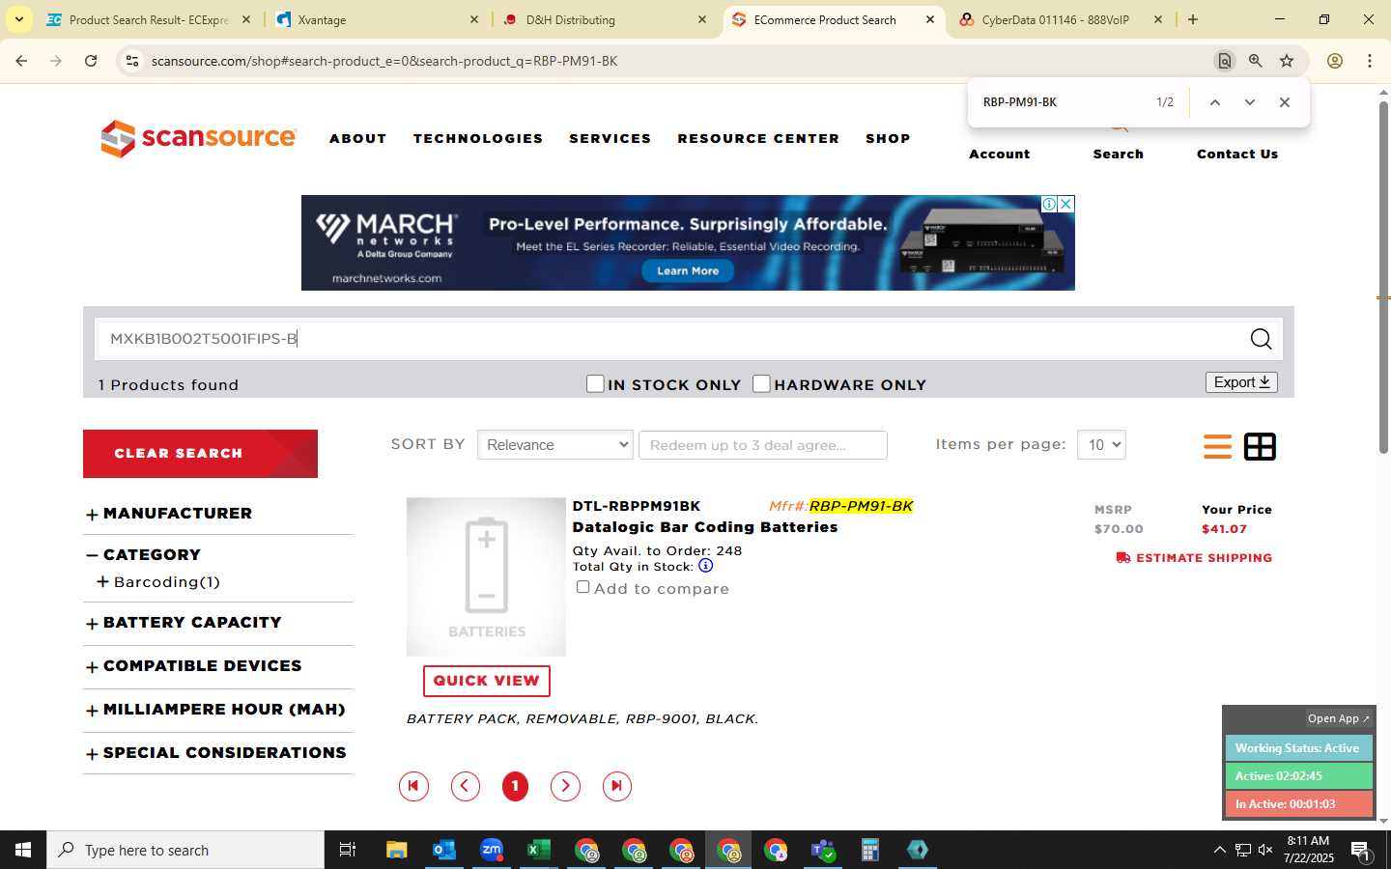Click the battery product thumbnail image
1391x869 pixels.
click(486, 577)
